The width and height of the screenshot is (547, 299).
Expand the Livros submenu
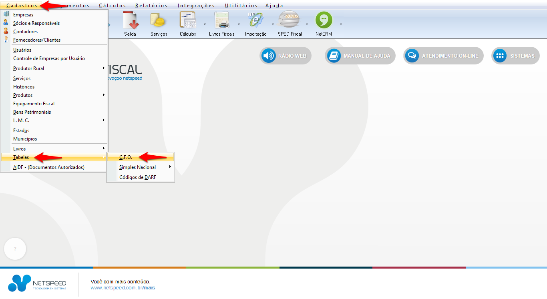54,148
